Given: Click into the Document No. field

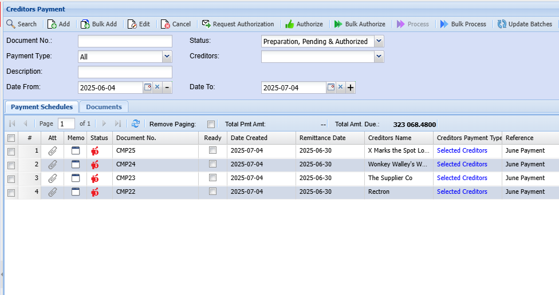Looking at the screenshot, I should click(x=125, y=41).
